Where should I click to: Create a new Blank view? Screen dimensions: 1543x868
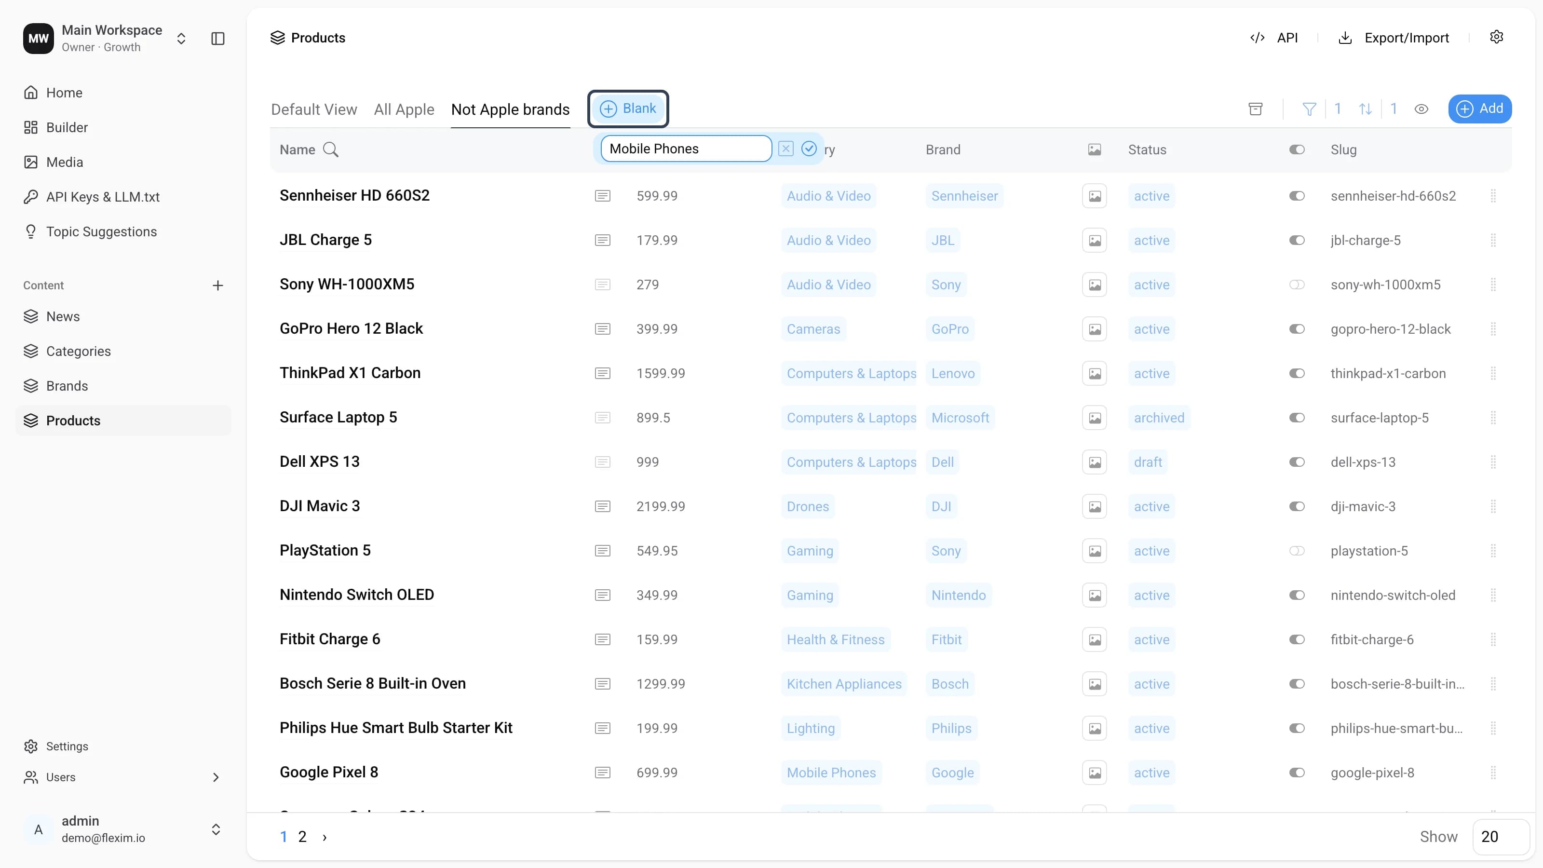628,108
